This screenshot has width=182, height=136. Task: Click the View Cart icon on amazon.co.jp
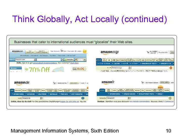pyautogui.click(x=148, y=52)
